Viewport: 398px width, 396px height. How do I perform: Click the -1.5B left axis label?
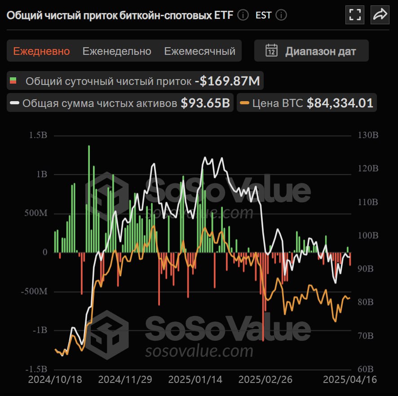click(36, 369)
